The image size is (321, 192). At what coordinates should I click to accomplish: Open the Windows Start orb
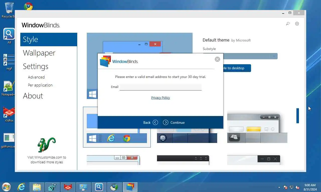[6, 187]
